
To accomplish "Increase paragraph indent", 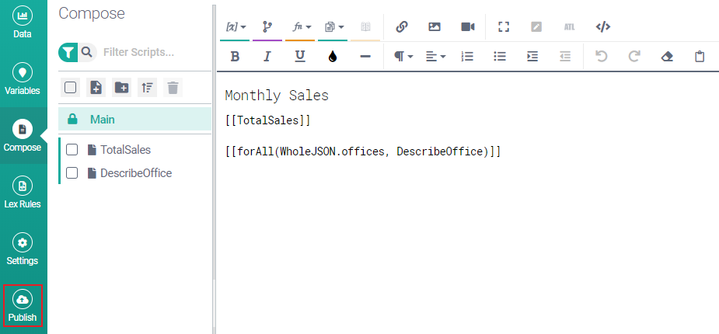I will (x=532, y=57).
